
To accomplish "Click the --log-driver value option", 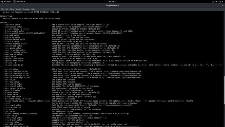I will tap(13, 120).
